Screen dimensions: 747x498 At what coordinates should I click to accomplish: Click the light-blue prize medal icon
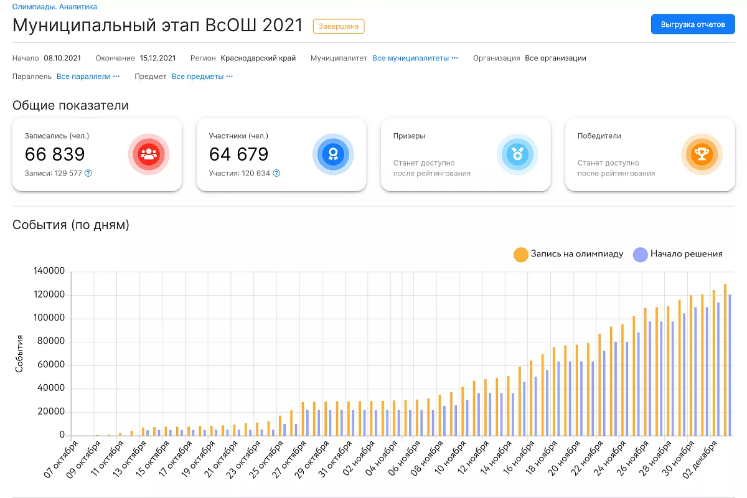click(517, 154)
